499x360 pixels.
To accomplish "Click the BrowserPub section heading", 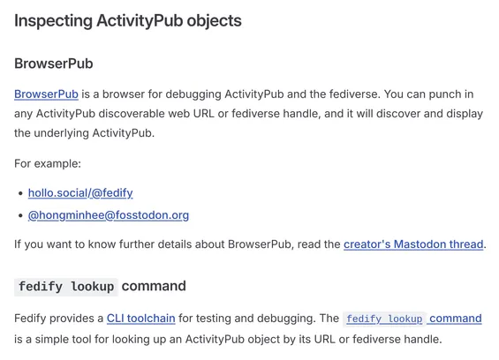I will 54,64.
